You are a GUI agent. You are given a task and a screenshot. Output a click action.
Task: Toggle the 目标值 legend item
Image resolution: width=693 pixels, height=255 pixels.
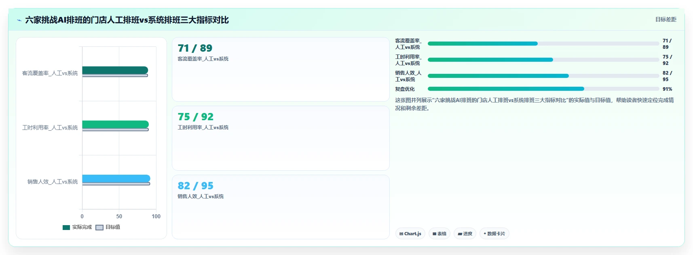[x=108, y=227]
